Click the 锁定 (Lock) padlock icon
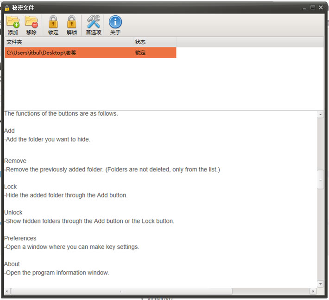 pyautogui.click(x=53, y=22)
